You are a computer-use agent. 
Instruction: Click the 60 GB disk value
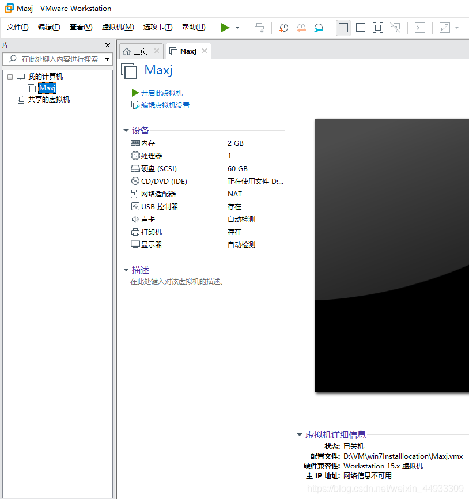pyautogui.click(x=237, y=169)
